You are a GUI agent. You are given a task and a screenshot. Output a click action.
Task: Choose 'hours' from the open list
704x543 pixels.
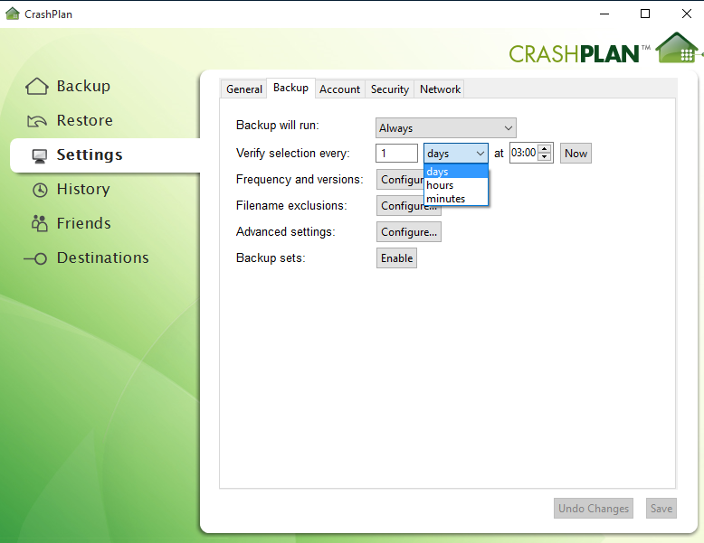pos(456,185)
